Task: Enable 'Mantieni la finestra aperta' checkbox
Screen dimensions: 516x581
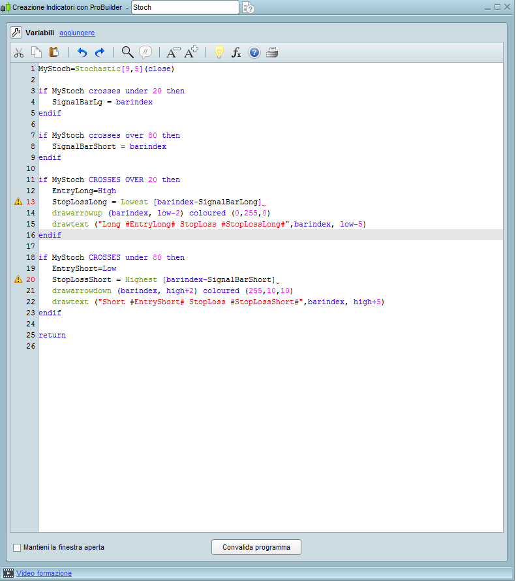Action: (17, 547)
